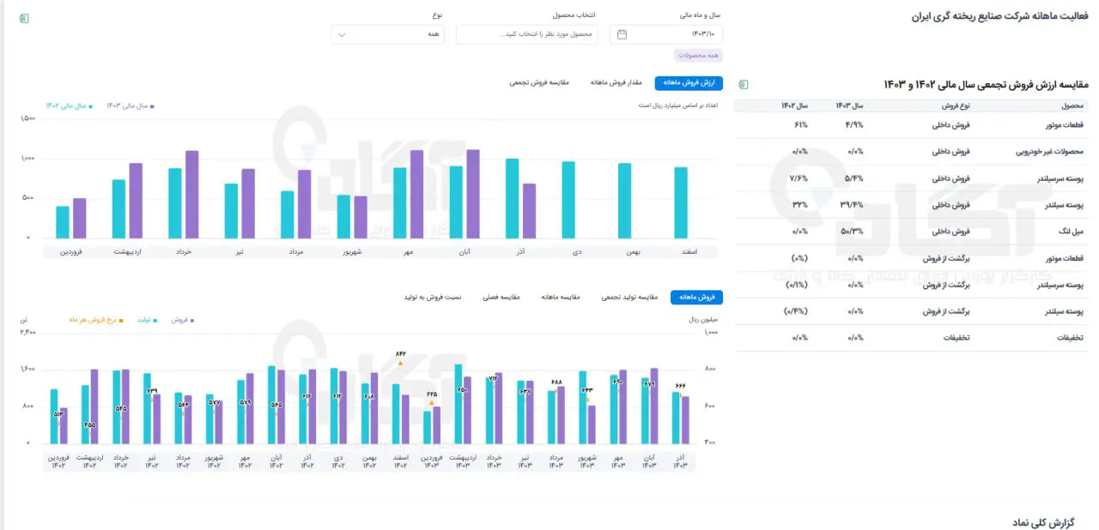Click the انتخاب محصول search field

click(x=526, y=34)
